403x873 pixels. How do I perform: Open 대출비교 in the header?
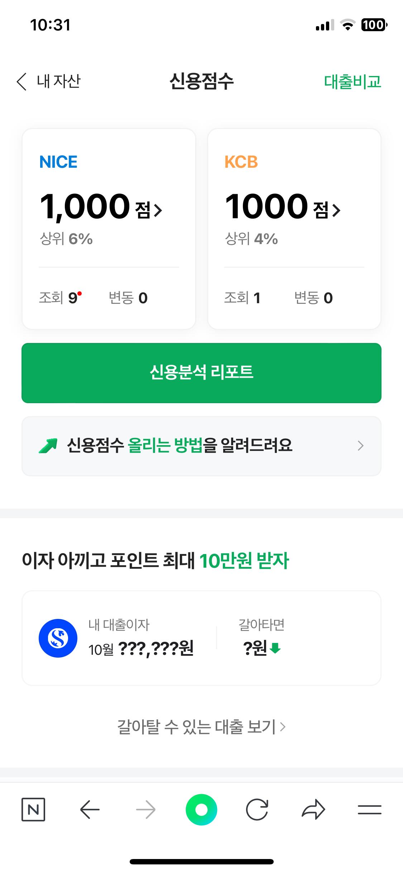click(352, 82)
